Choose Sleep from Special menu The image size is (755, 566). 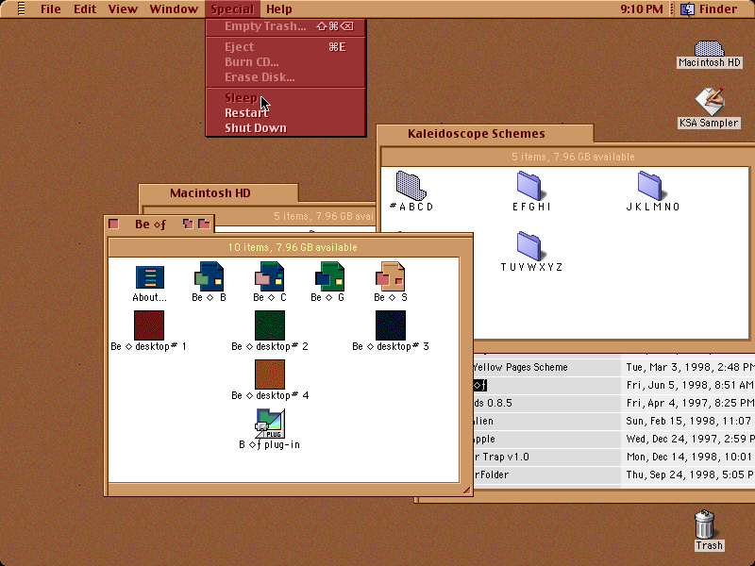pyautogui.click(x=286, y=98)
